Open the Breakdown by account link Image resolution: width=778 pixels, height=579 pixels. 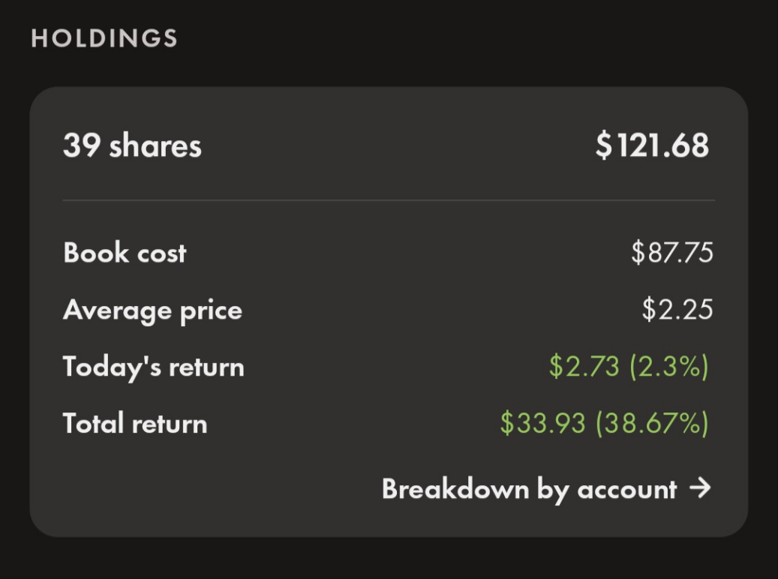[x=545, y=489]
